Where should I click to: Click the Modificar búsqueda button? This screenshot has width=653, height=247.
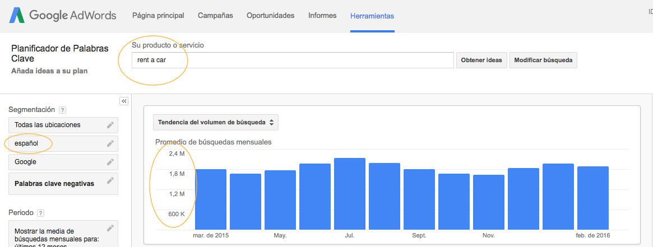coord(544,60)
